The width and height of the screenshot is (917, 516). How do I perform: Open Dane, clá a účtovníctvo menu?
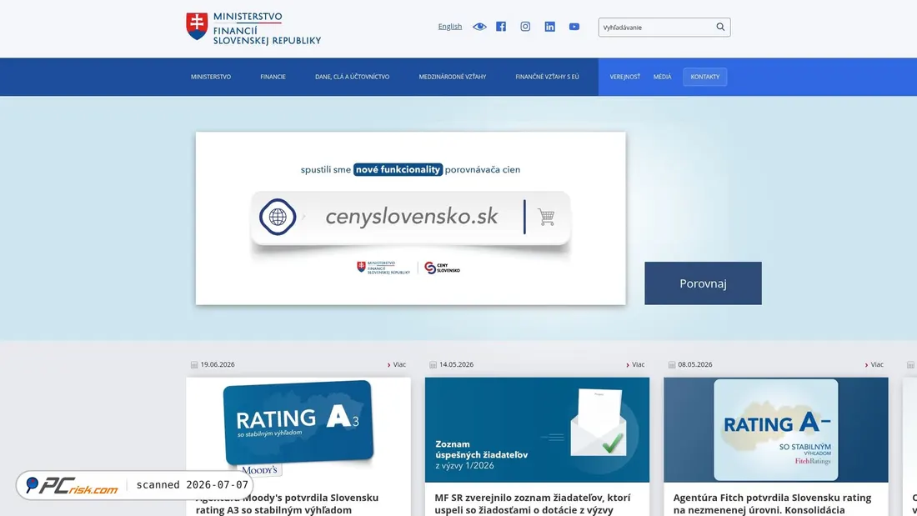pos(352,77)
